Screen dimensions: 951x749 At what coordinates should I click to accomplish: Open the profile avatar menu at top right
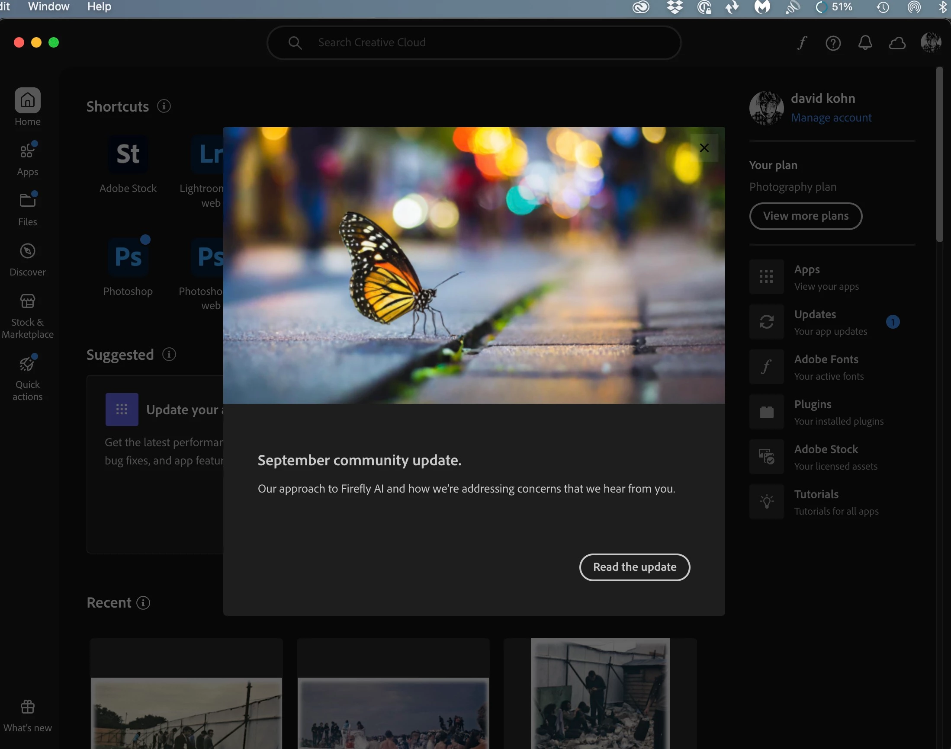[x=930, y=42]
